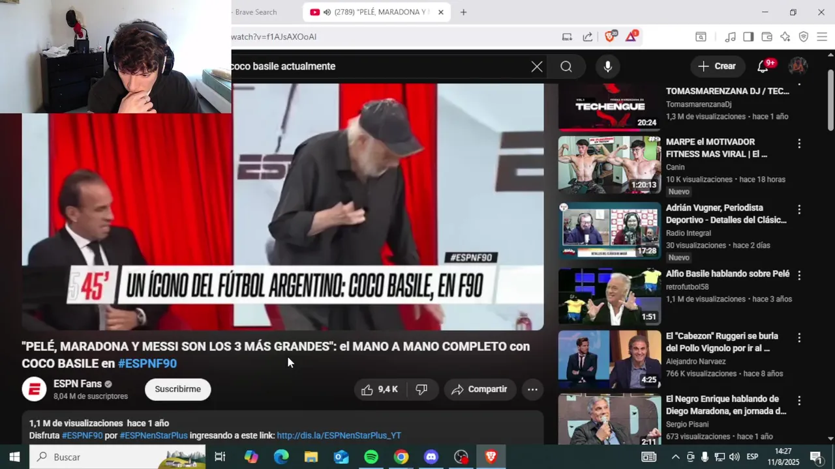
Task: Start voice search with the microphone icon
Action: click(607, 66)
